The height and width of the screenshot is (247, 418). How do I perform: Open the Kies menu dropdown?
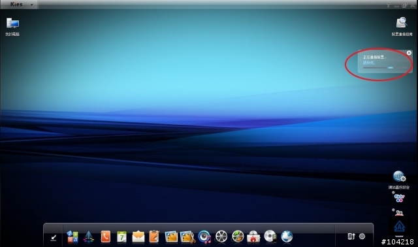click(31, 5)
